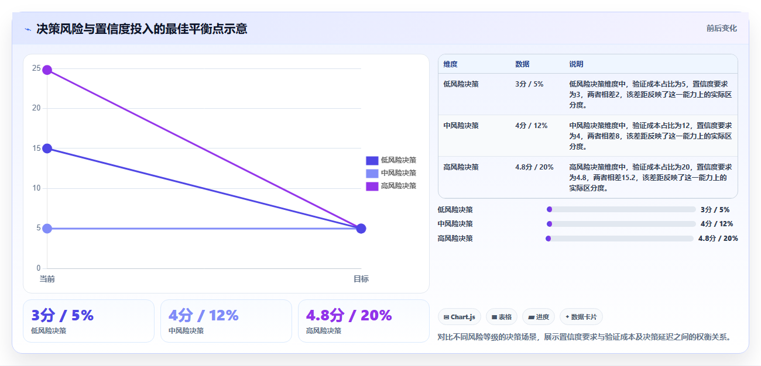Select the 表格 chip
761x366 pixels.
coord(501,317)
